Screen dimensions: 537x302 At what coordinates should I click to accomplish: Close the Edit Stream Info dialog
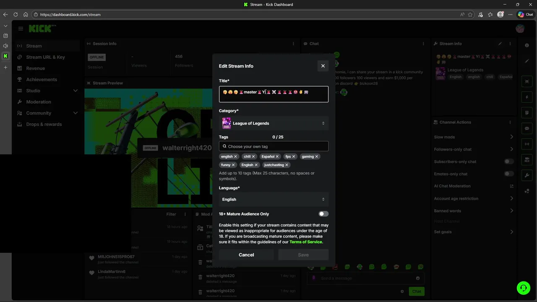pos(323,66)
